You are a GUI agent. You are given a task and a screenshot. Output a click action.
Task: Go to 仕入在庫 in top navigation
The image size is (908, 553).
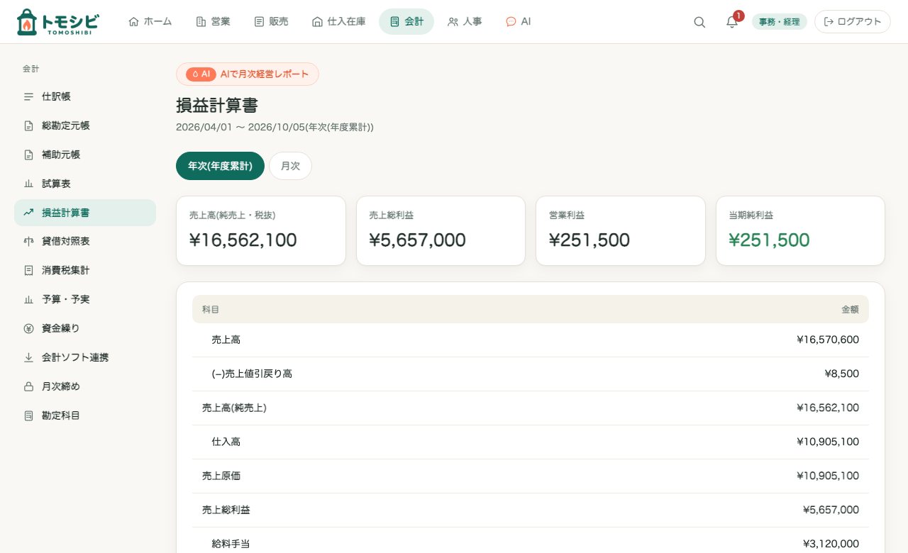(339, 22)
